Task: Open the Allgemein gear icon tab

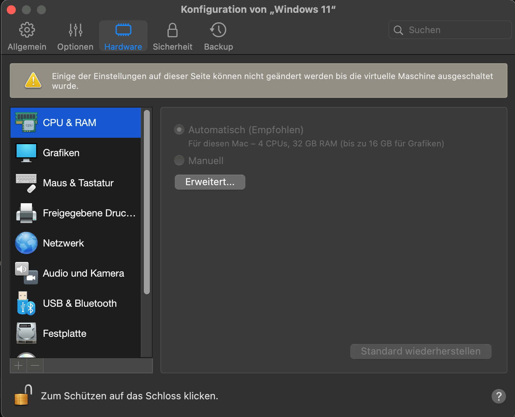Action: [27, 30]
